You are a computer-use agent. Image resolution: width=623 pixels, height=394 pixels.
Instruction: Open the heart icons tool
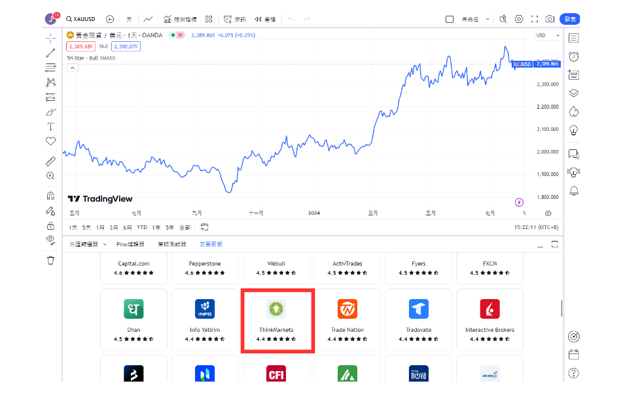[x=50, y=141]
